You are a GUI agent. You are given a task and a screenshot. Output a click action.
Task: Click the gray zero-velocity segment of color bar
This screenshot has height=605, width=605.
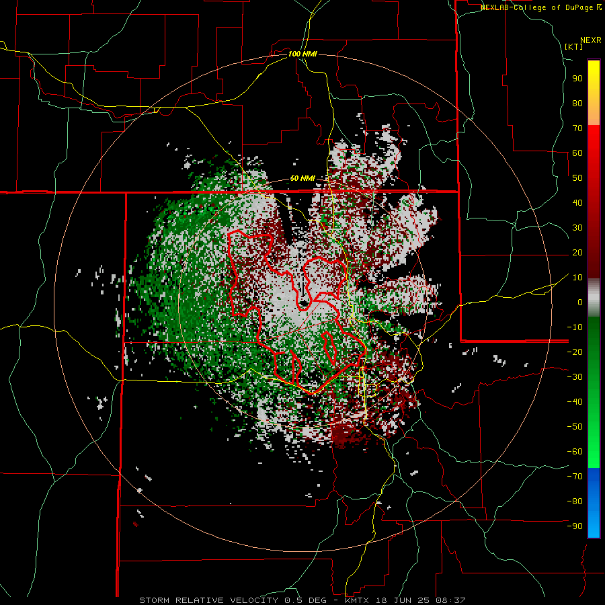(x=594, y=298)
